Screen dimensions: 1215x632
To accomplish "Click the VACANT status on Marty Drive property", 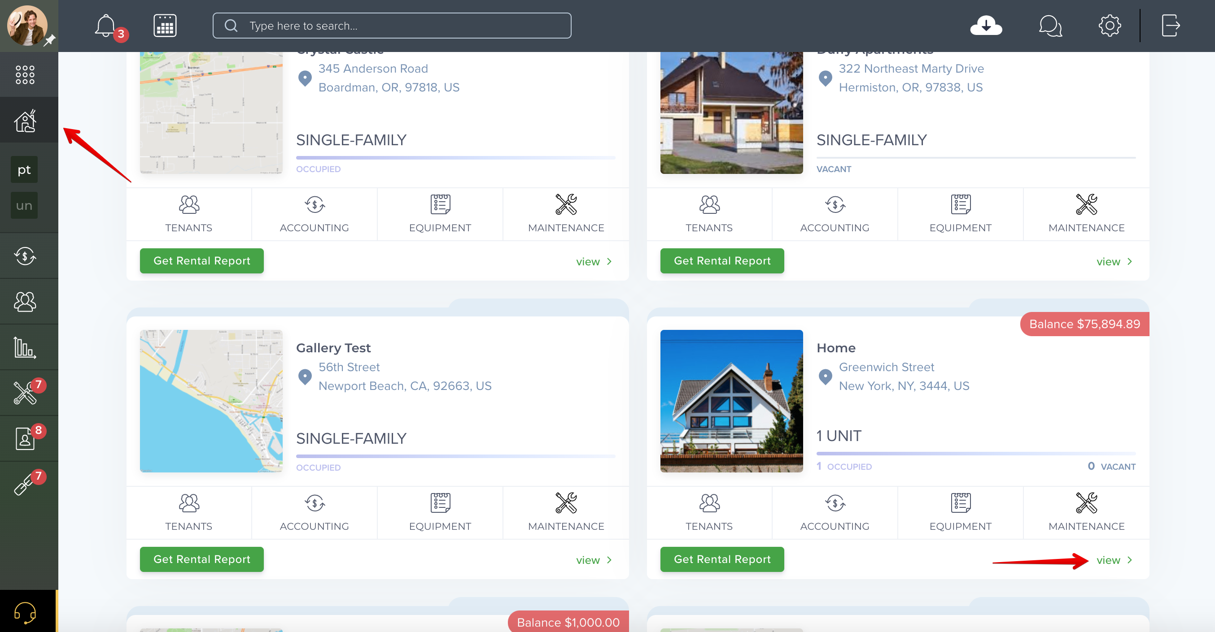I will tap(834, 169).
